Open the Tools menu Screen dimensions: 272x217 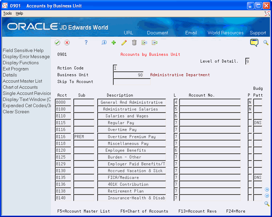pyautogui.click(x=8, y=13)
